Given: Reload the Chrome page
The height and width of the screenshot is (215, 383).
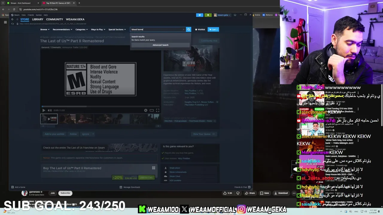Looking at the screenshot, I should pos(14,9).
